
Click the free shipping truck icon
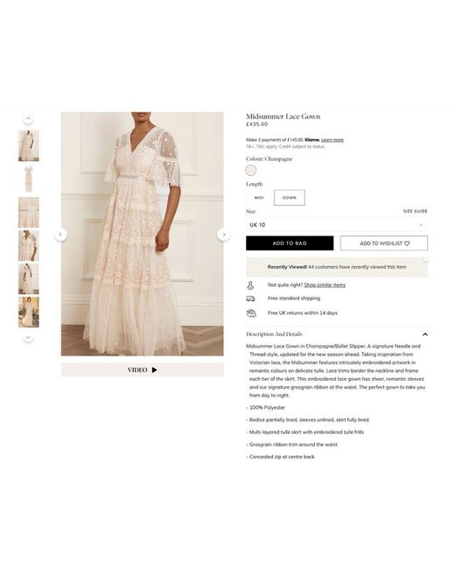pos(251,299)
